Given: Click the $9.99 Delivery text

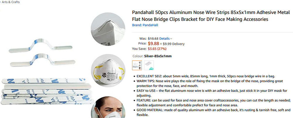Looking at the screenshot, I should pos(173,44).
